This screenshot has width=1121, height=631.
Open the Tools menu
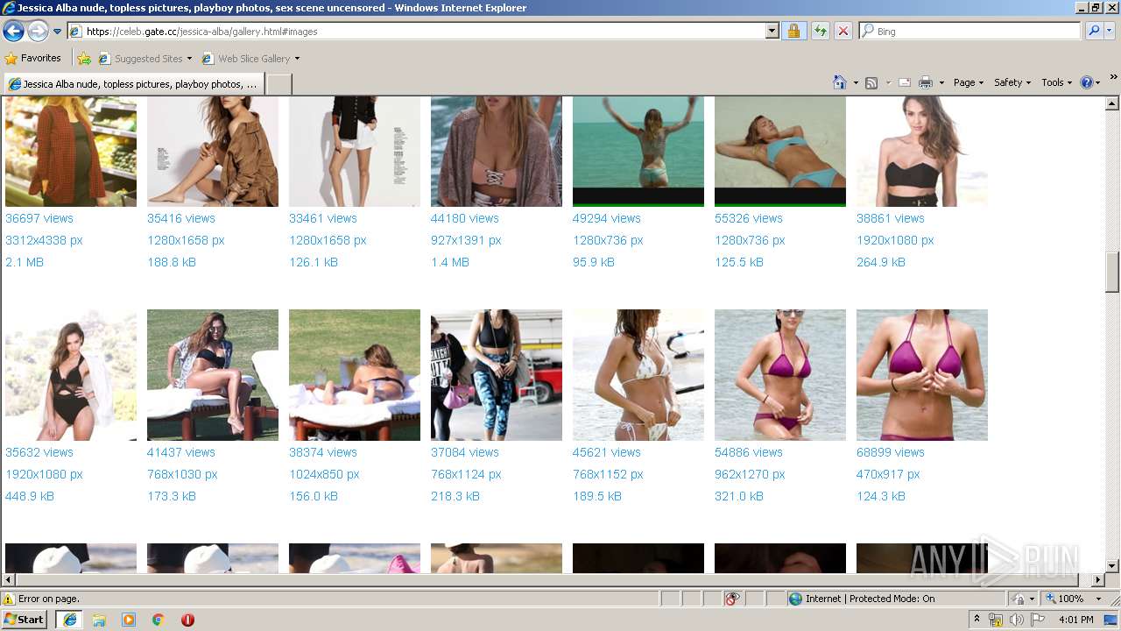1057,82
